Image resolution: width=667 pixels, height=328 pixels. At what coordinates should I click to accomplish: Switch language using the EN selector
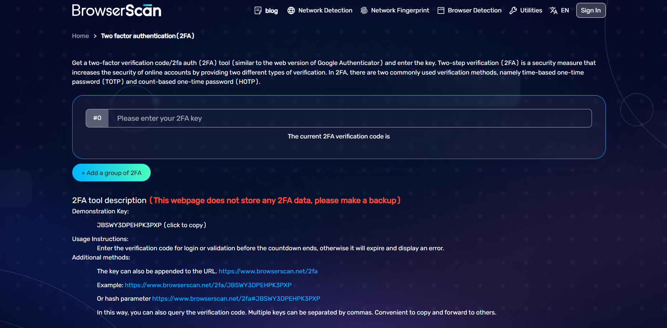pyautogui.click(x=565, y=11)
